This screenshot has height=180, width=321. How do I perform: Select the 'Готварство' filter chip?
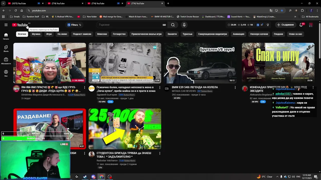pyautogui.click(x=119, y=34)
